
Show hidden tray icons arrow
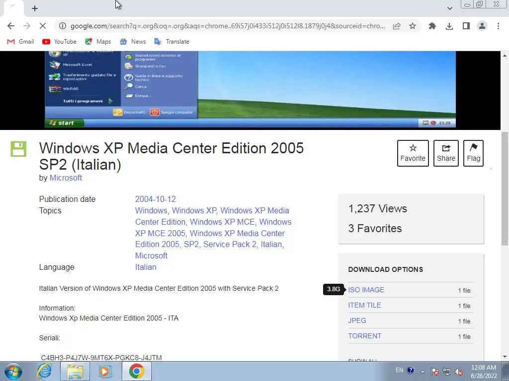(x=423, y=371)
